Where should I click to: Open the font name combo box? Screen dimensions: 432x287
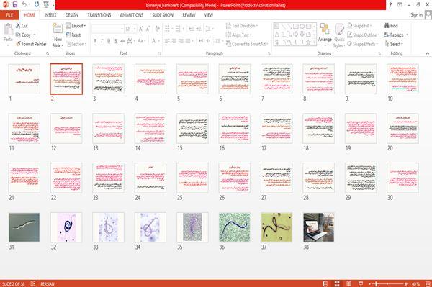(x=107, y=29)
